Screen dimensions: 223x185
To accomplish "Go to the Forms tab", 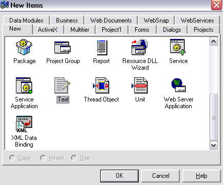I will (x=142, y=30).
